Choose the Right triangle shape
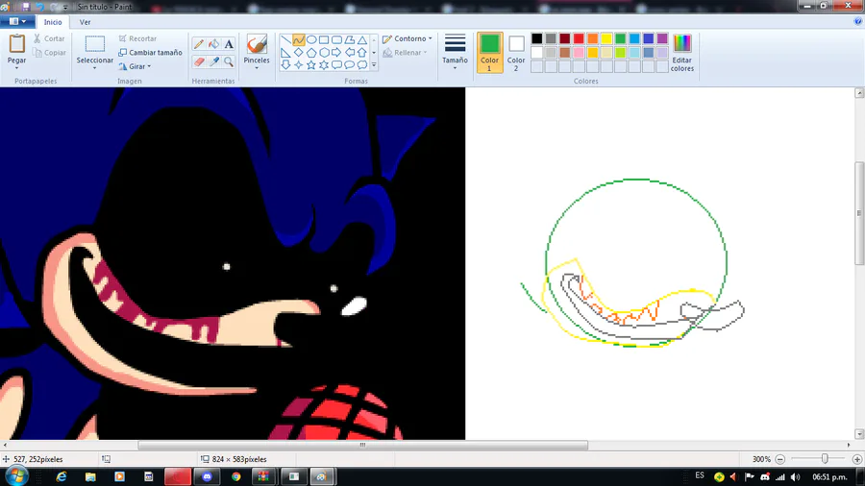Viewport: 865px width, 486px height. (x=285, y=53)
